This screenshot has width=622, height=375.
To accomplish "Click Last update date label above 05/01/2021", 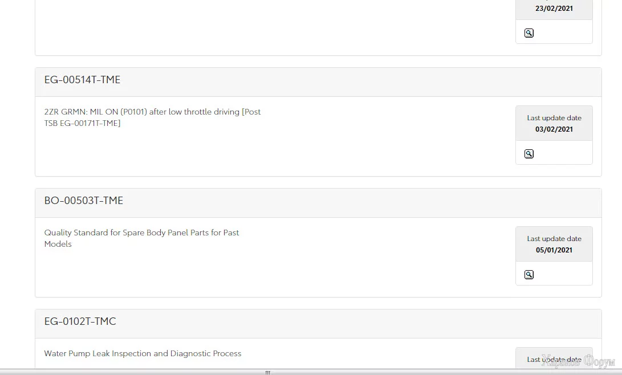I will click(554, 239).
